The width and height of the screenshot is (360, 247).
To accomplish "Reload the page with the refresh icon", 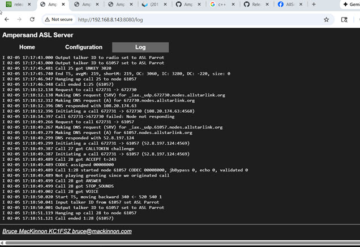I will pos(32,19).
